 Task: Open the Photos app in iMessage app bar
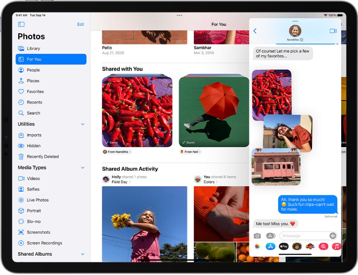click(x=257, y=246)
